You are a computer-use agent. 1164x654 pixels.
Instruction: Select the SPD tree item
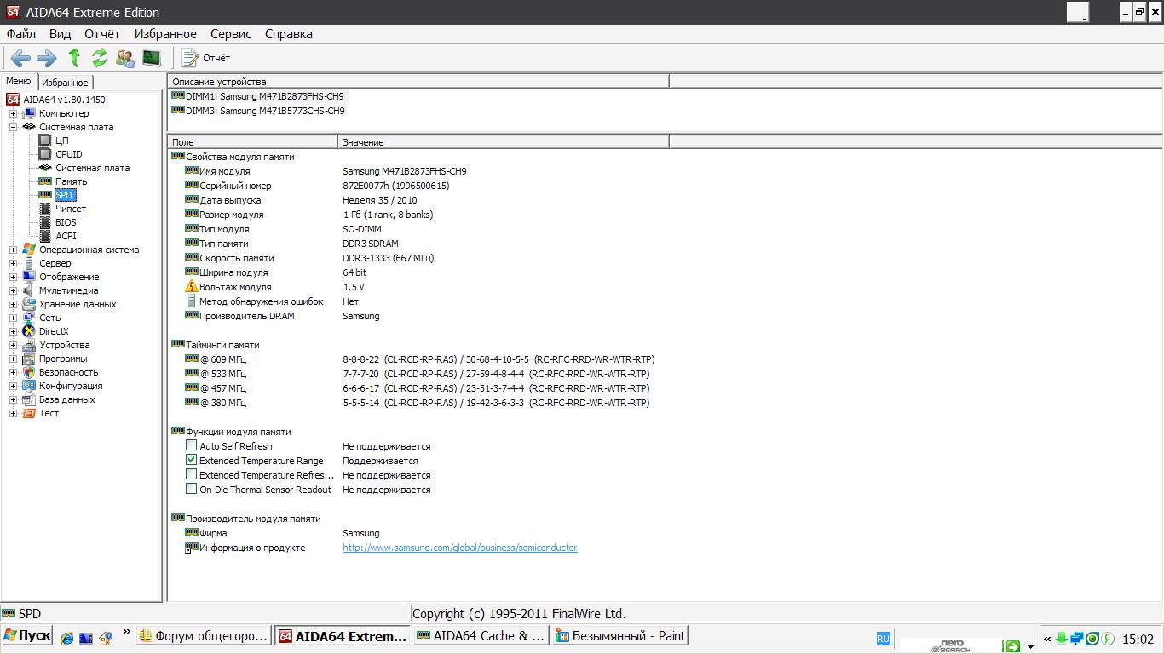coord(64,195)
